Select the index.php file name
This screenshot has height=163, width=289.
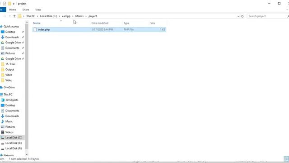[44, 29]
